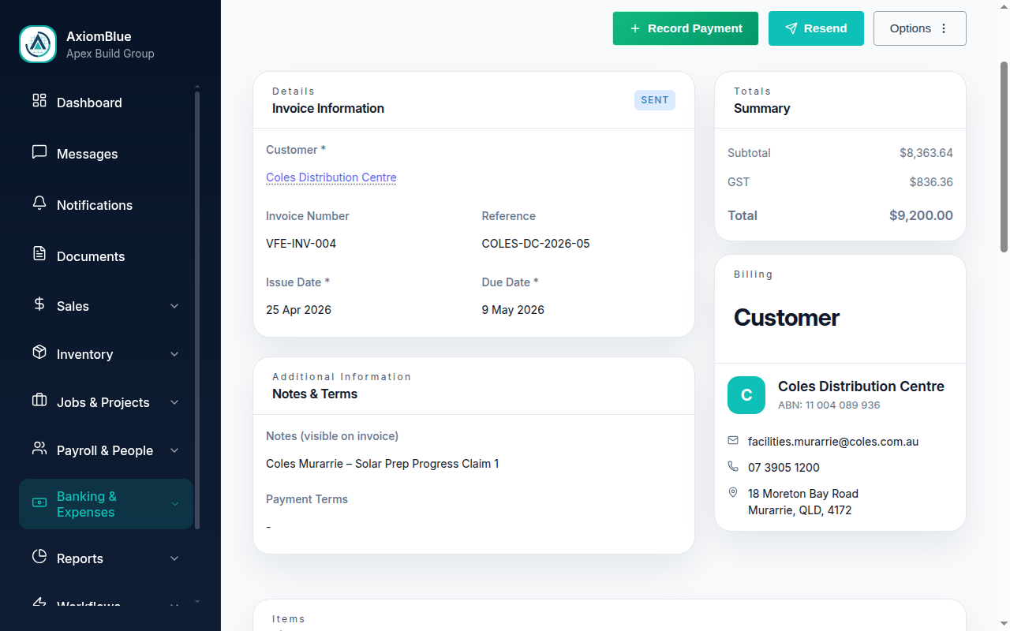Click the Dashboard grid icon
Screen dimensions: 1010x631
(x=39, y=100)
